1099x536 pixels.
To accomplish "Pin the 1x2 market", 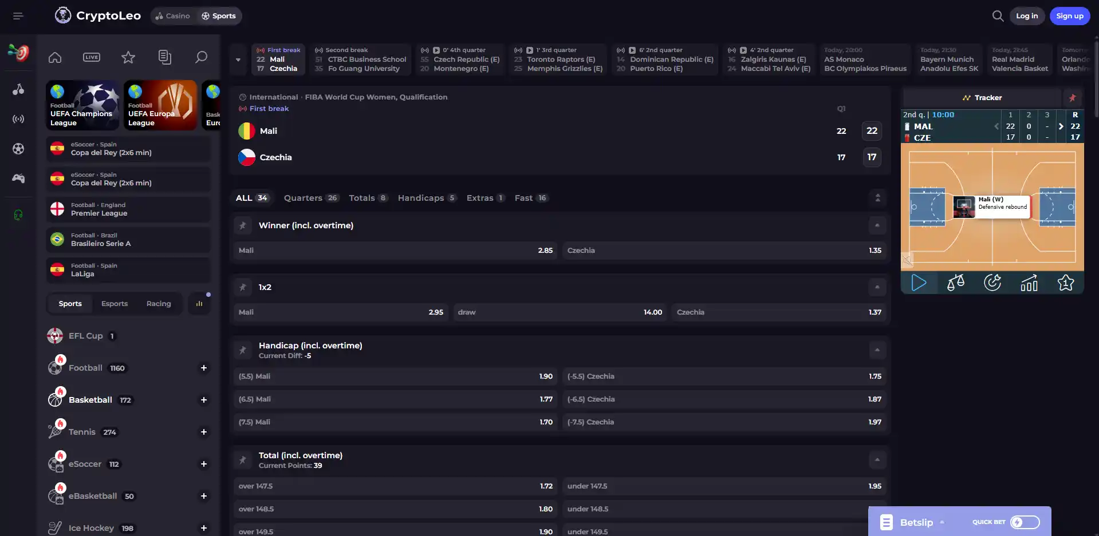I will click(x=243, y=287).
